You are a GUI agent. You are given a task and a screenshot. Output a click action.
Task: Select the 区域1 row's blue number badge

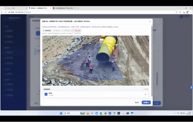[x=46, y=94]
